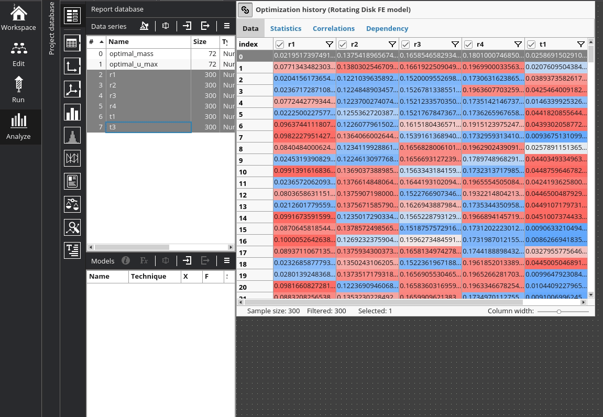Click the index column header

coord(255,44)
